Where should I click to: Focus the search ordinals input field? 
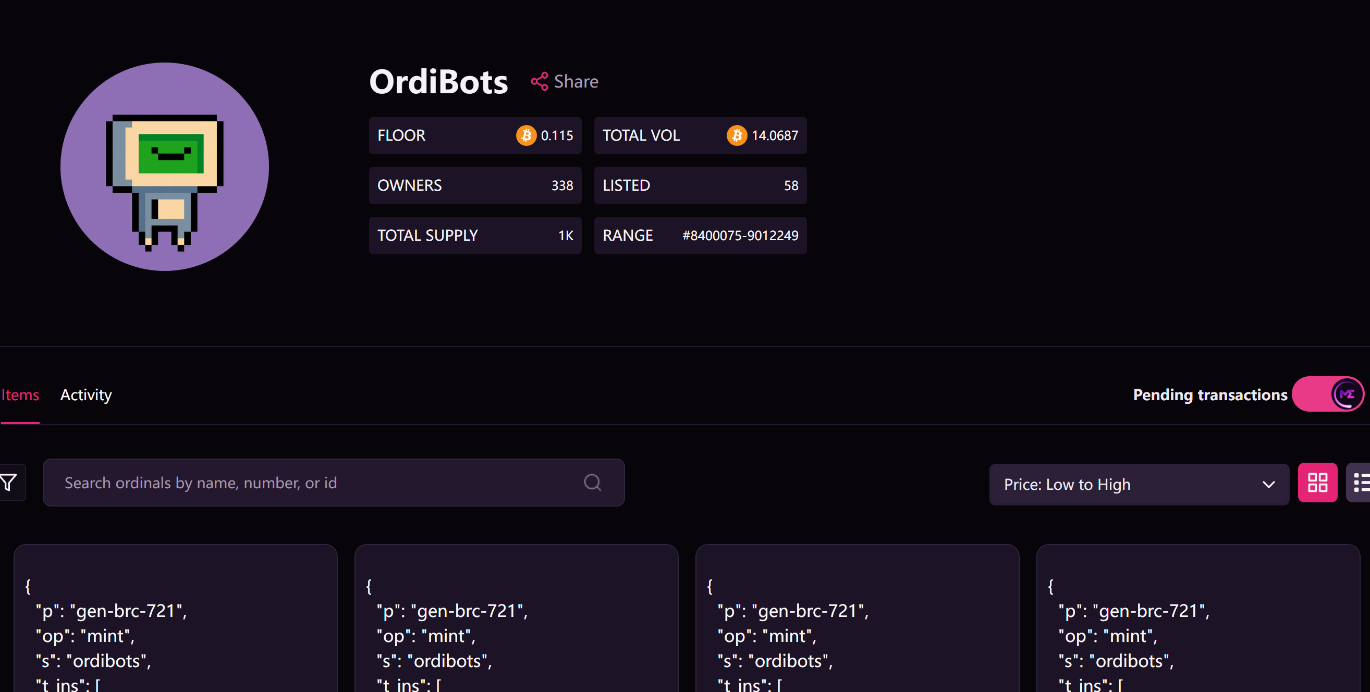click(319, 483)
